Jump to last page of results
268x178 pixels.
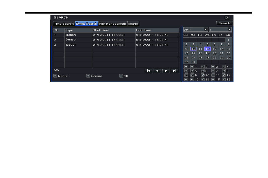click(174, 71)
